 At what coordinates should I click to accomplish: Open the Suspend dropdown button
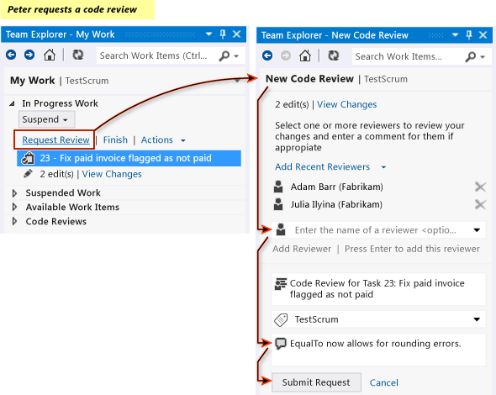(46, 119)
